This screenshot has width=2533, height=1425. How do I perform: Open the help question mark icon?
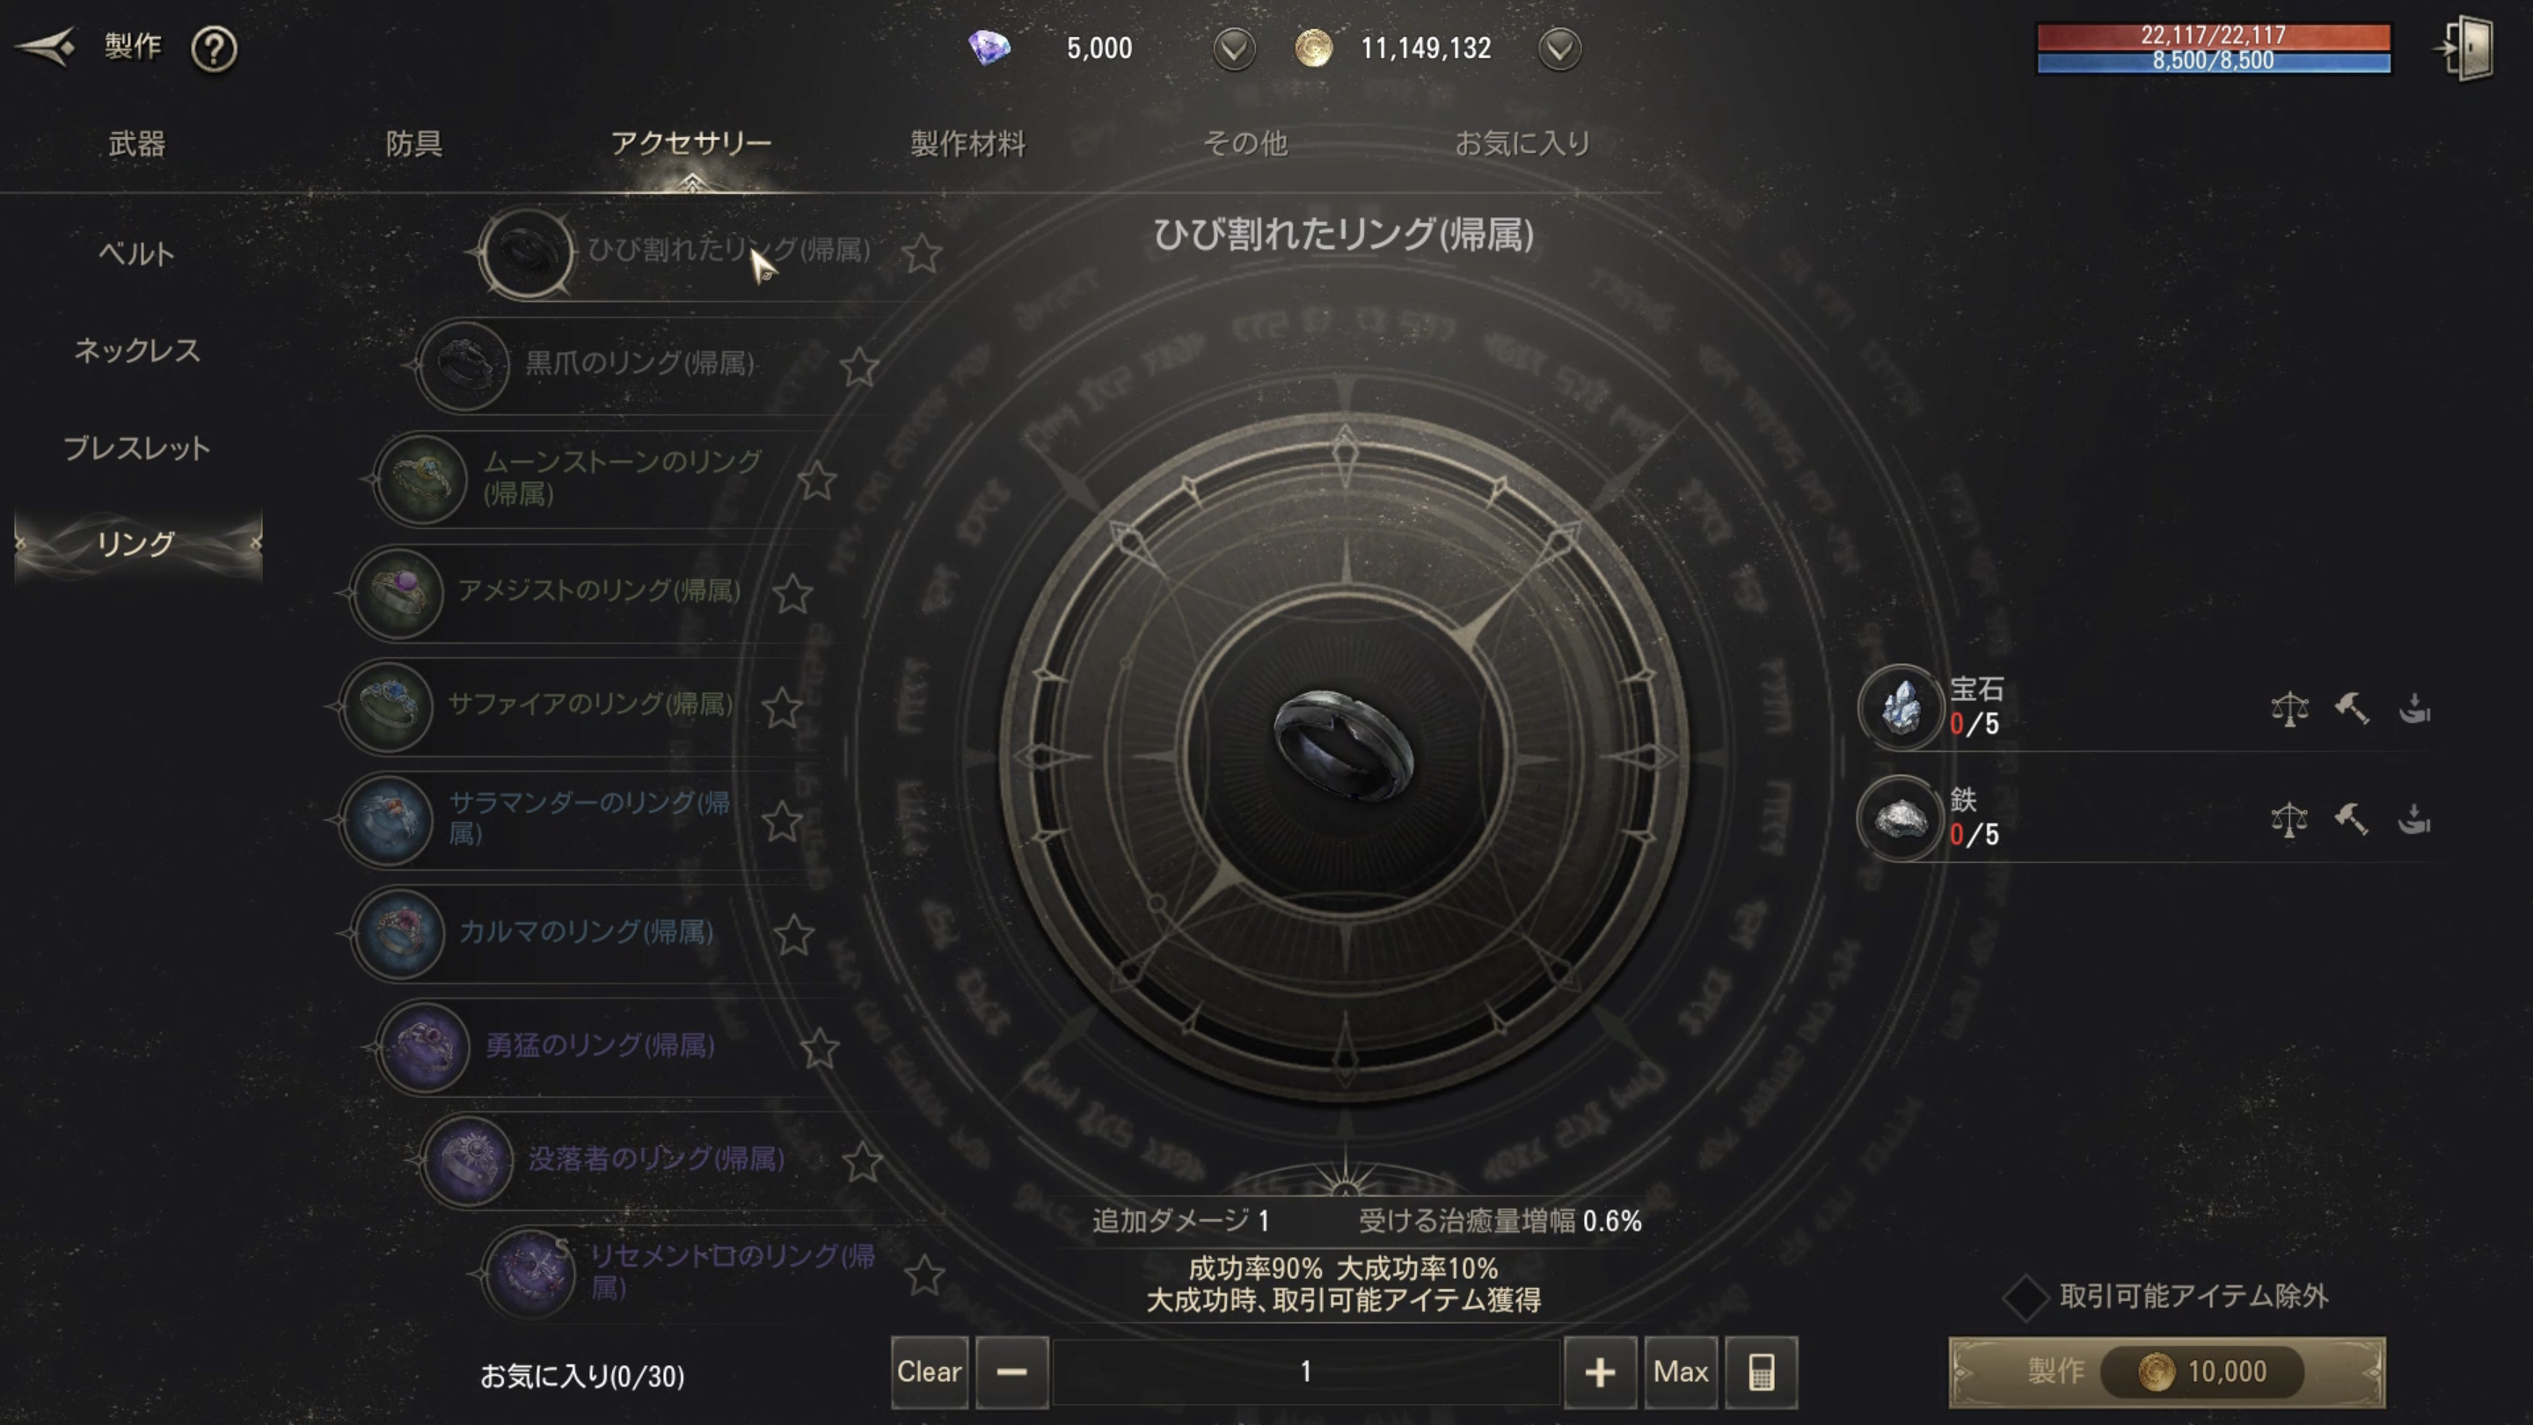coord(214,48)
